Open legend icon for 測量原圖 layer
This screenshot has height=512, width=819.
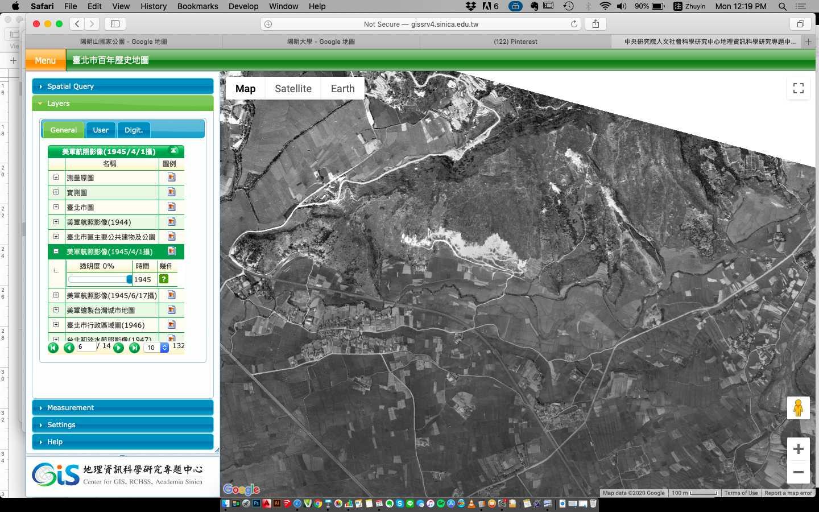[x=171, y=177]
